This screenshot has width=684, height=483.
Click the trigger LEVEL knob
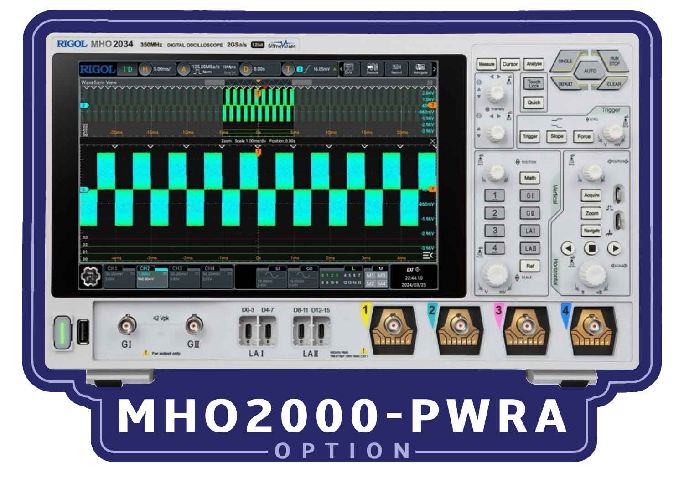tap(612, 134)
